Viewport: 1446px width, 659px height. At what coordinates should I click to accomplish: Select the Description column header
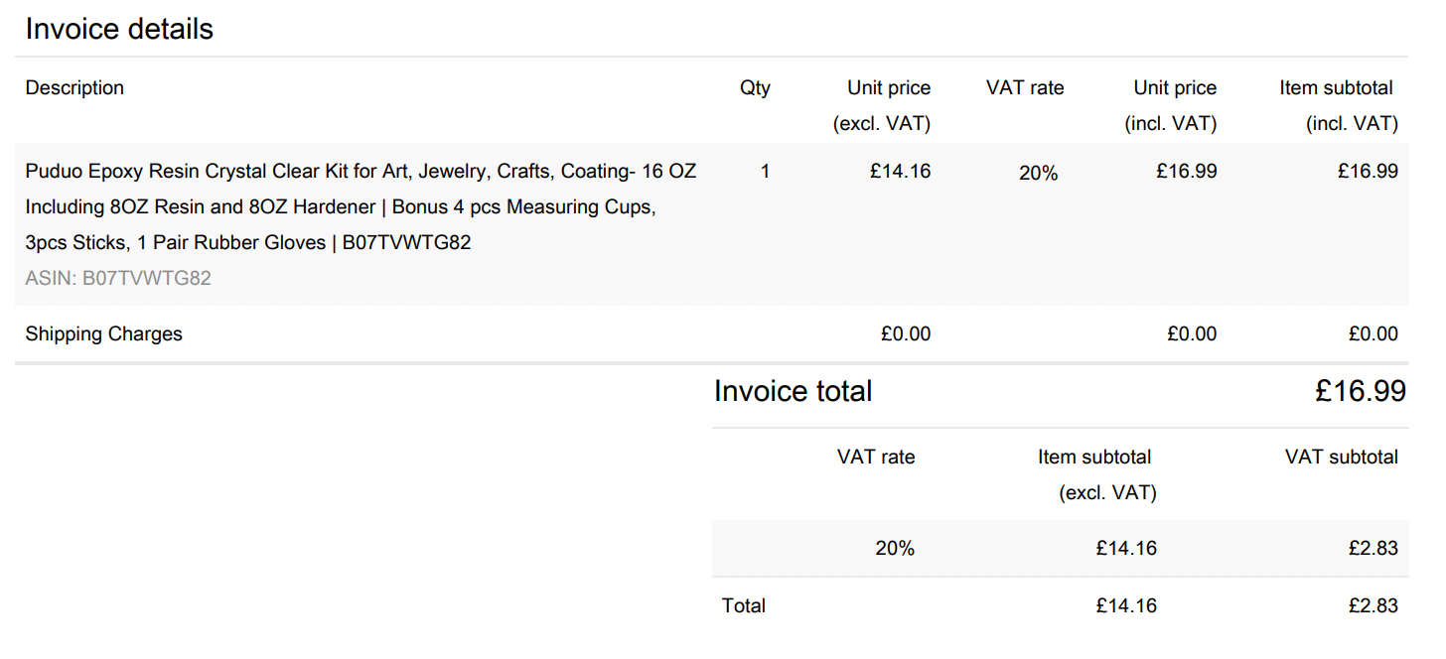click(74, 88)
